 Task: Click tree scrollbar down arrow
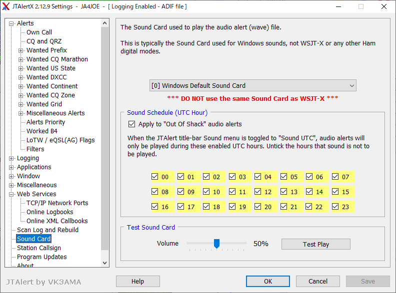pyautogui.click(x=105, y=263)
